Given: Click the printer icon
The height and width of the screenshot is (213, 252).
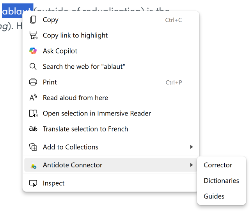Looking at the screenshot, I should click(x=33, y=82).
